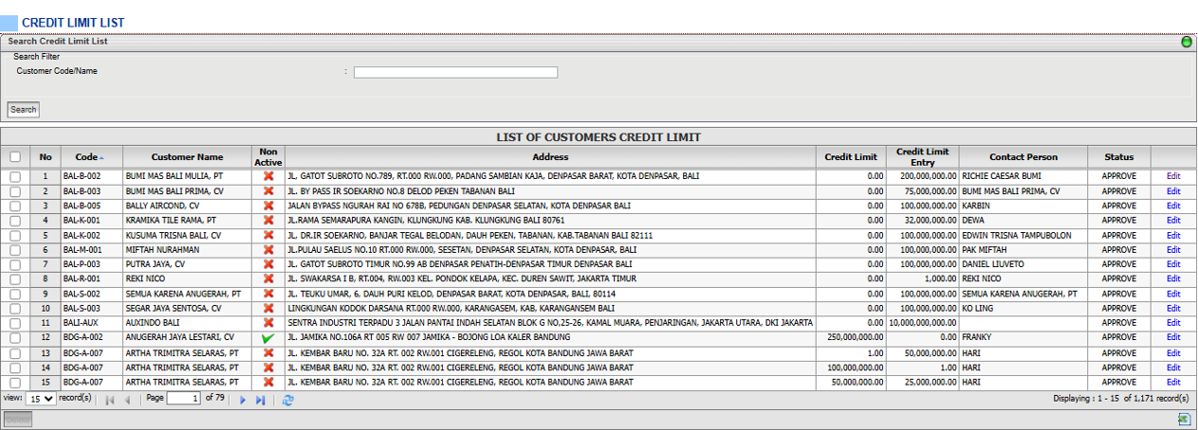Click Non Active red X for PUTRA JAYA, CV
The height and width of the screenshot is (430, 1198).
(268, 264)
